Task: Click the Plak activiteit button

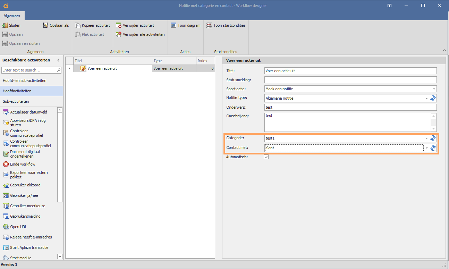Action: 90,34
